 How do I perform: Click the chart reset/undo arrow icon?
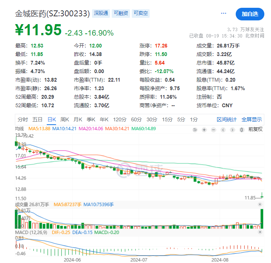[x=195, y=130]
